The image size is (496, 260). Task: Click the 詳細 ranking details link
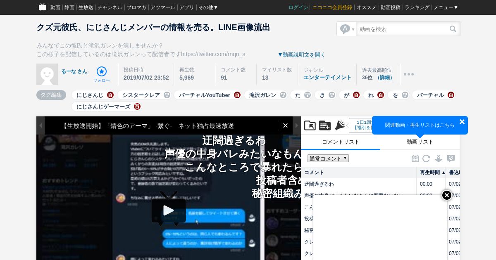(x=385, y=78)
